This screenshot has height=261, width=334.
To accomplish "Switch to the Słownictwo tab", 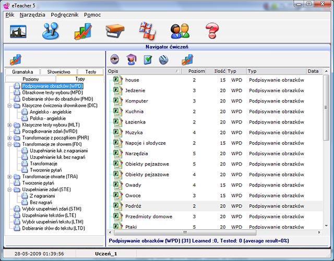I will 58,72.
